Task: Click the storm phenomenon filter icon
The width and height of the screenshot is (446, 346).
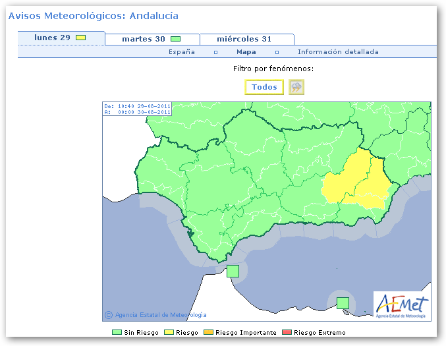Action: (x=296, y=88)
